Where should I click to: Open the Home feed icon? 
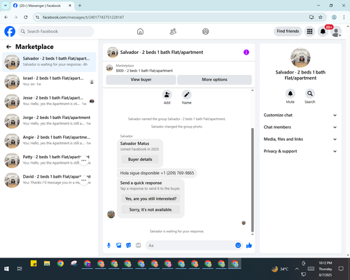(140, 31)
